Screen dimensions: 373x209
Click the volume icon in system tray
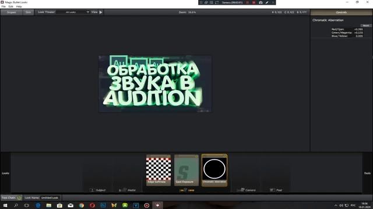pyautogui.click(x=341, y=205)
